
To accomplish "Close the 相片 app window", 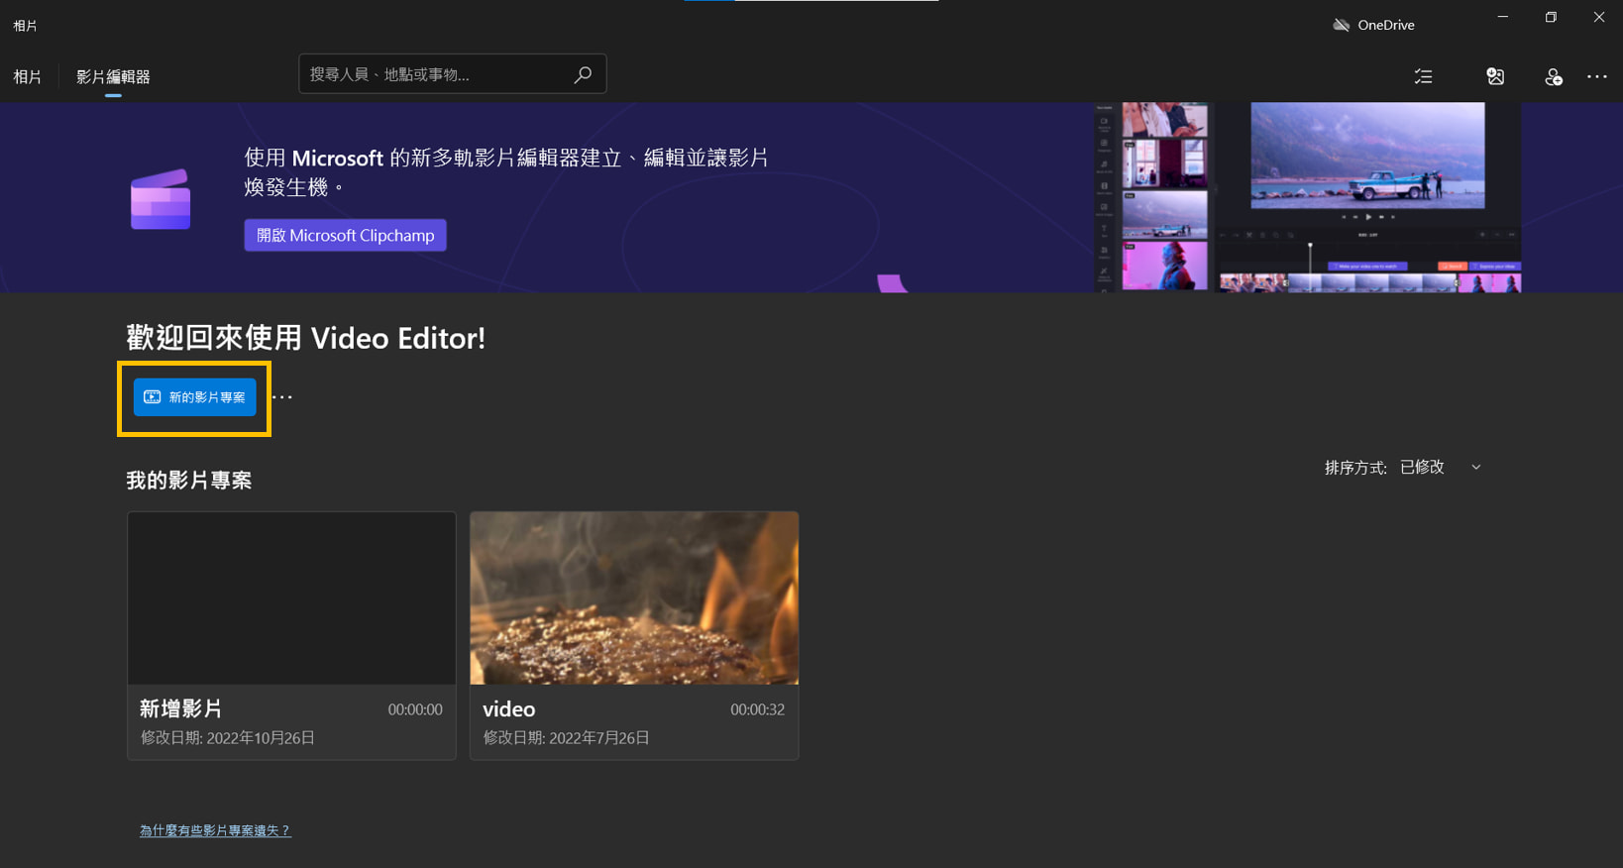I will 1599,17.
